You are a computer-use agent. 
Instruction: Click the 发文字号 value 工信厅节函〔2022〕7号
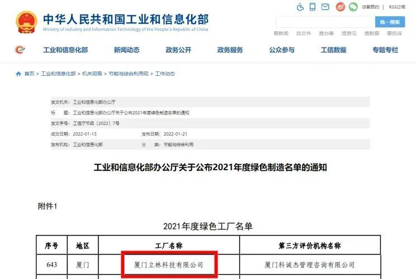tap(96, 123)
